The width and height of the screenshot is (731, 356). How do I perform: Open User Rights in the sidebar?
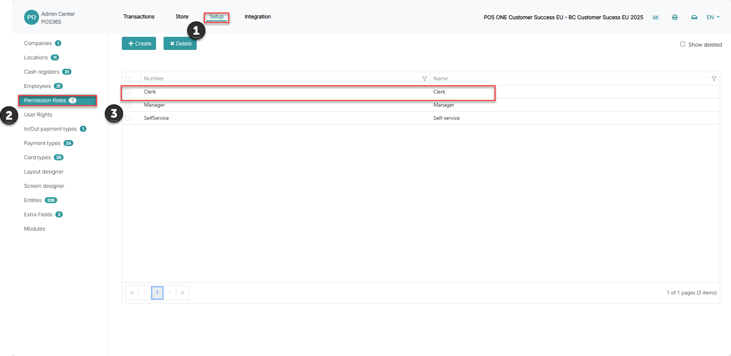tap(38, 115)
